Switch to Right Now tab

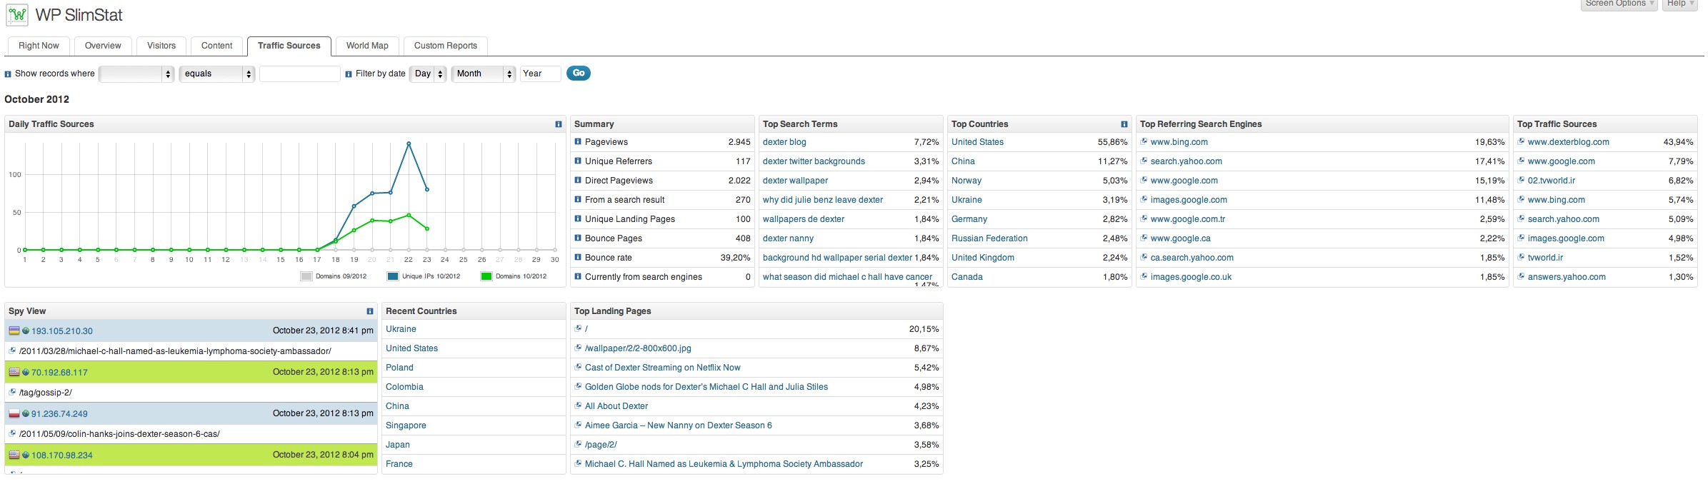click(39, 46)
